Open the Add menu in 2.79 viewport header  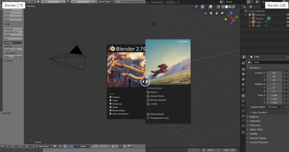point(24,146)
